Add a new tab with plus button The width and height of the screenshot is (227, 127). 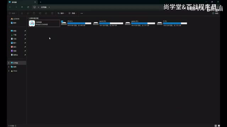[40, 2]
